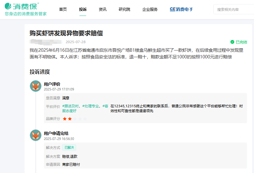
Task: Click the fox avatar beside 用户评价
Action: [x=36, y=86]
